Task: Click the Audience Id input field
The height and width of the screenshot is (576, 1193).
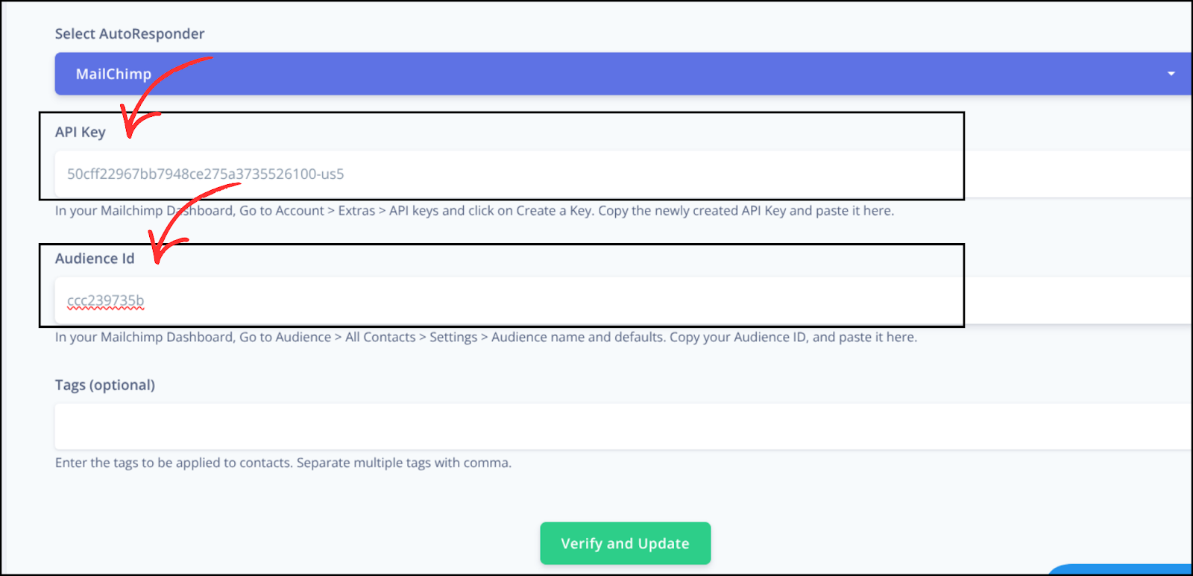Action: tap(623, 300)
